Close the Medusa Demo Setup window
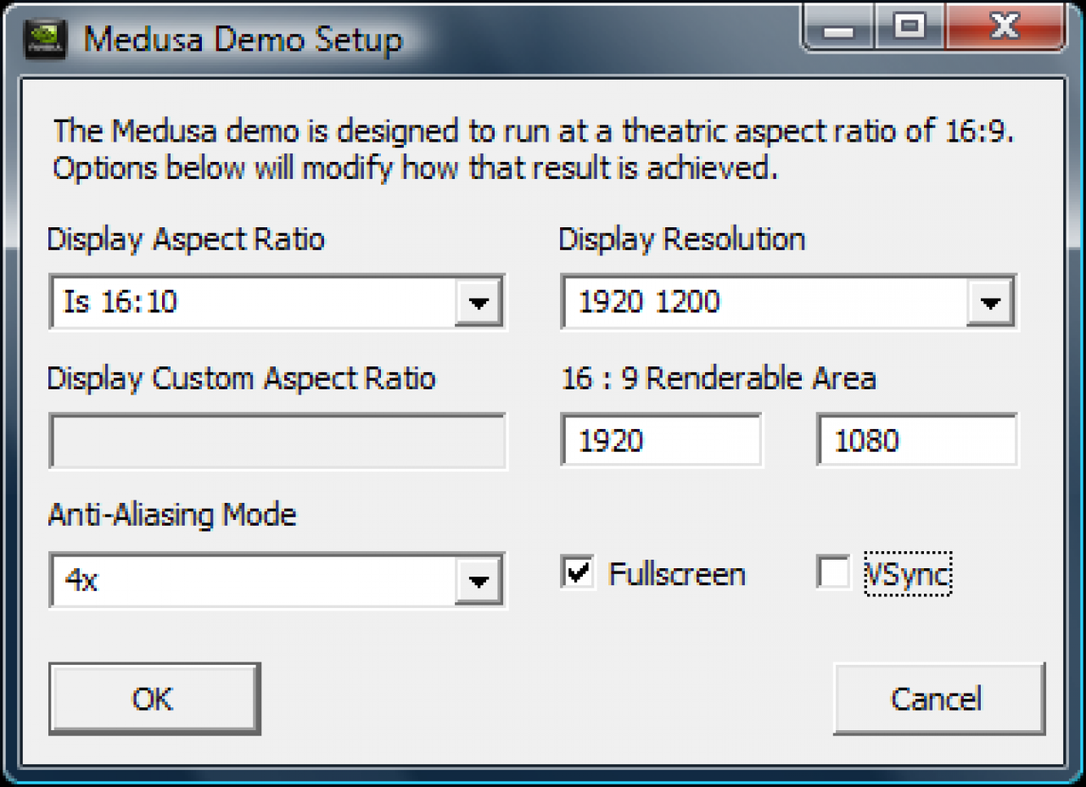 coord(1005,28)
